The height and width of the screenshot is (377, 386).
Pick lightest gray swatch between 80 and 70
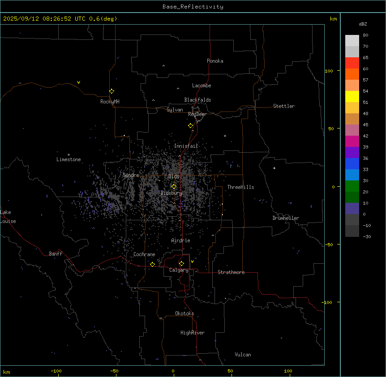[352, 41]
